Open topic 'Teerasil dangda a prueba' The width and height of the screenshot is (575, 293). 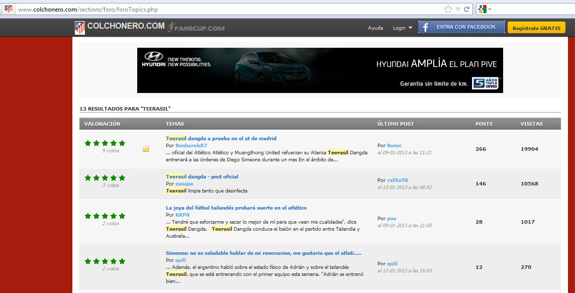pyautogui.click(x=221, y=139)
